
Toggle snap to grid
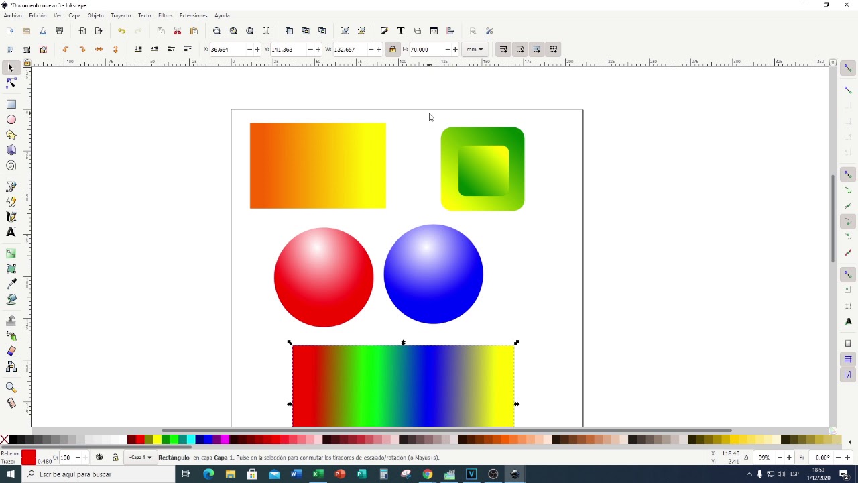coord(848,360)
